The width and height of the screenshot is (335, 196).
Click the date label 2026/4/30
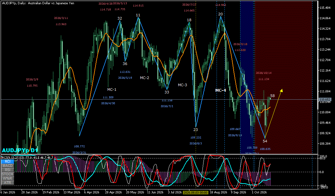(x=108, y=103)
